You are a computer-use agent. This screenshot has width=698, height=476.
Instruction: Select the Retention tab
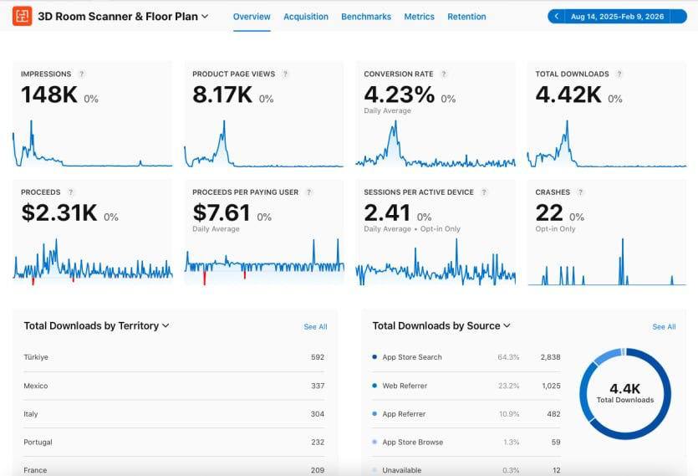[466, 17]
